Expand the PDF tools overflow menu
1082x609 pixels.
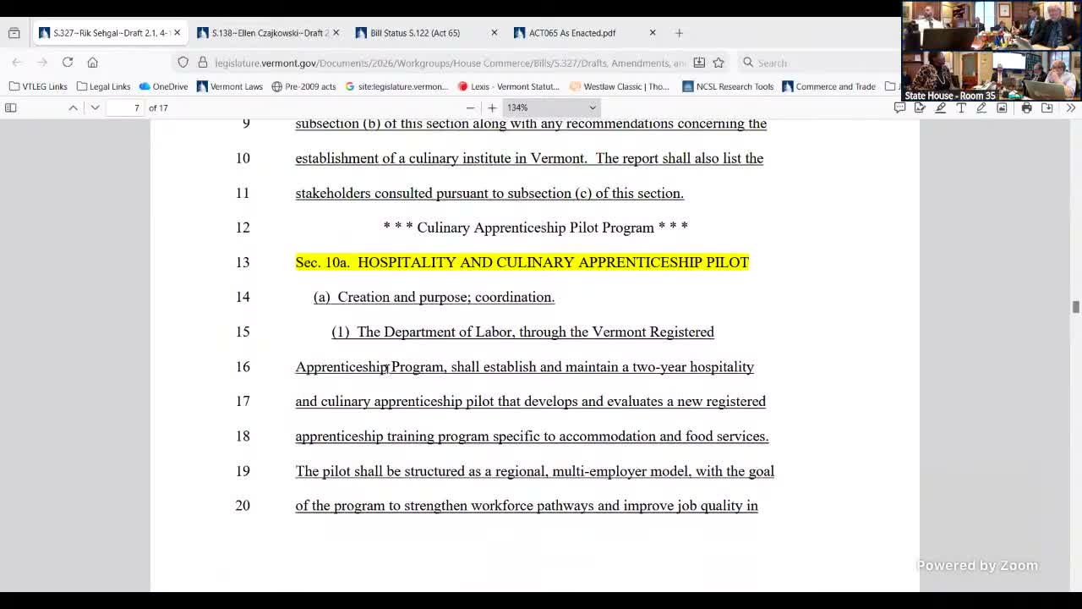tap(1070, 107)
